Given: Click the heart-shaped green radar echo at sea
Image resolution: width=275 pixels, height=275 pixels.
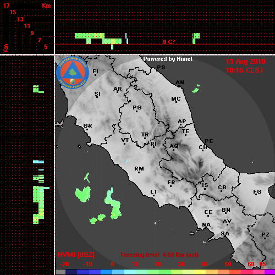Looking at the screenshot, I should 83,194.
